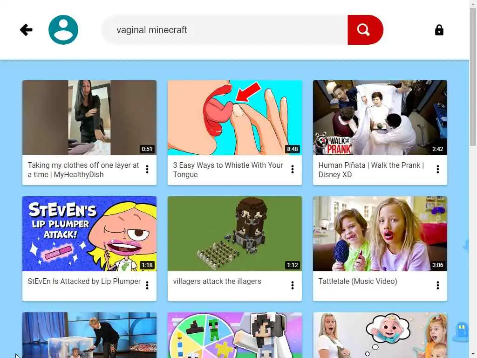Open the parental lock icon
This screenshot has width=477, height=358.
(x=439, y=30)
